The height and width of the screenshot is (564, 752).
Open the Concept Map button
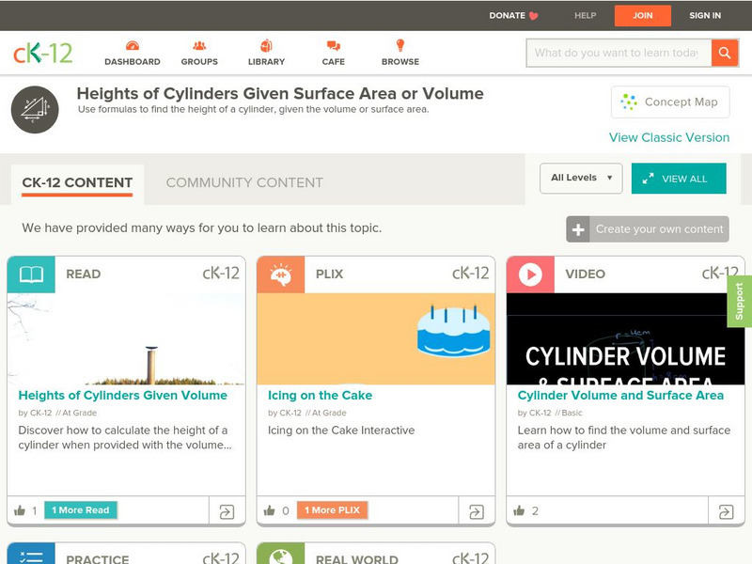pos(670,102)
